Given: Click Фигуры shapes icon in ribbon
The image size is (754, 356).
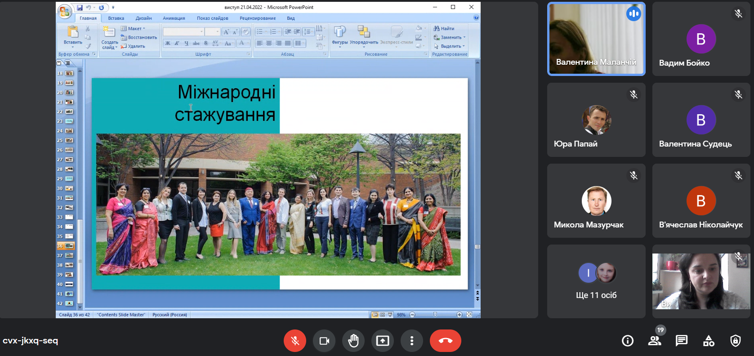Looking at the screenshot, I should click(340, 36).
